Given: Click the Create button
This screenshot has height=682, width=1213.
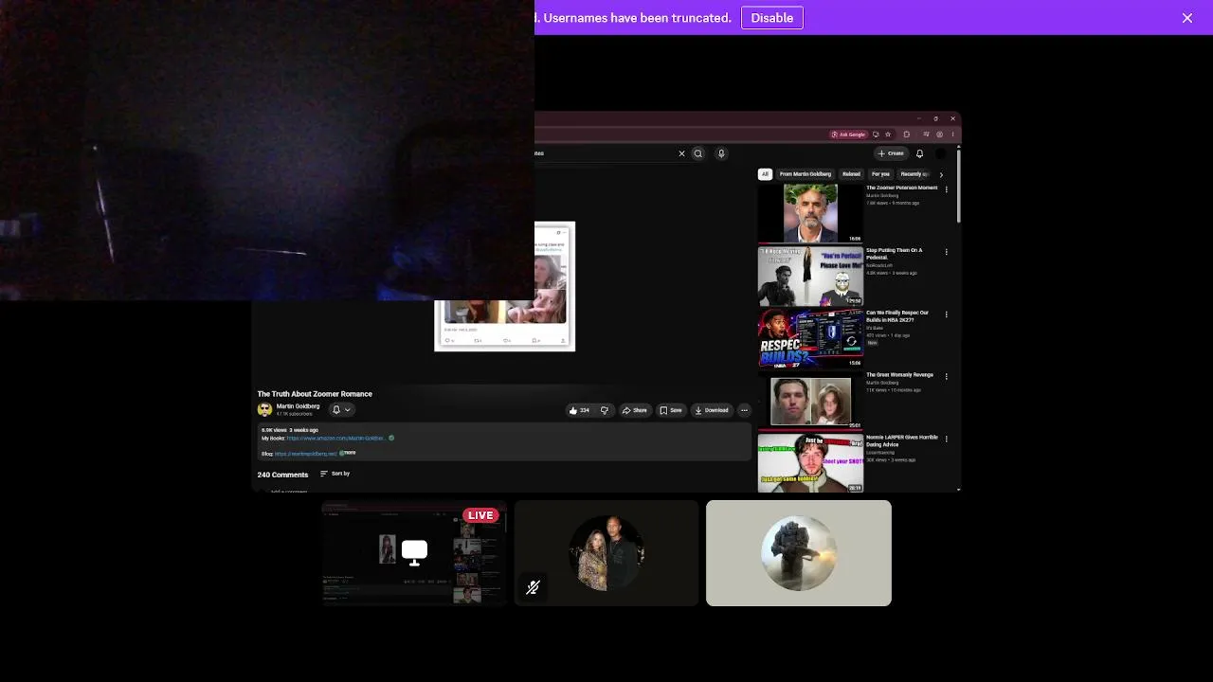Looking at the screenshot, I should point(891,153).
